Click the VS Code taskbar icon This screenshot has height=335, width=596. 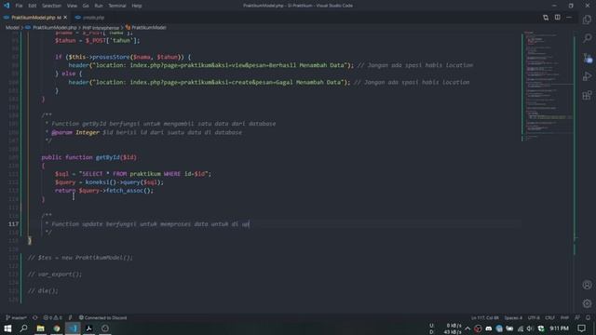pos(73,328)
